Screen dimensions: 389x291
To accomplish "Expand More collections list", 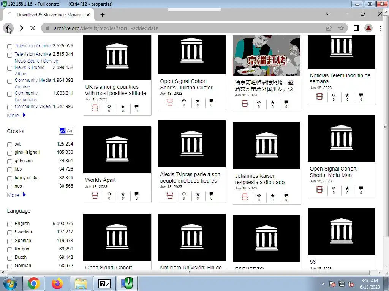I will pos(16,116).
